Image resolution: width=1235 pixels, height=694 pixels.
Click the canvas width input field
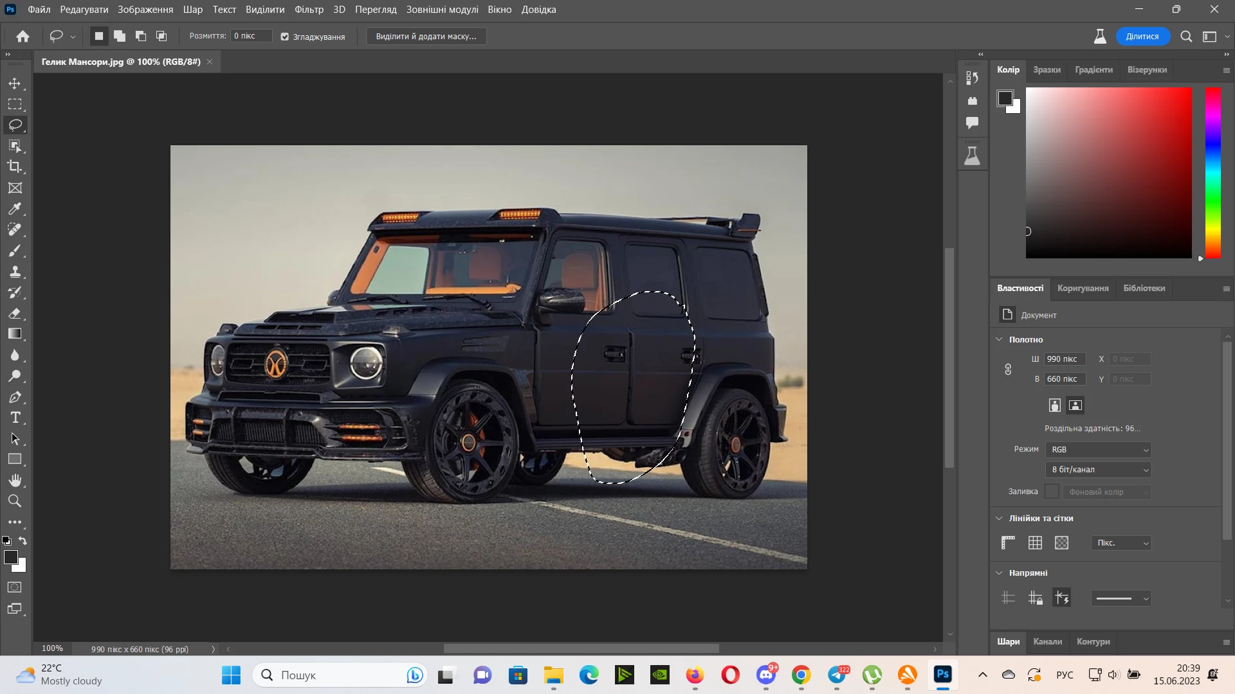point(1065,359)
